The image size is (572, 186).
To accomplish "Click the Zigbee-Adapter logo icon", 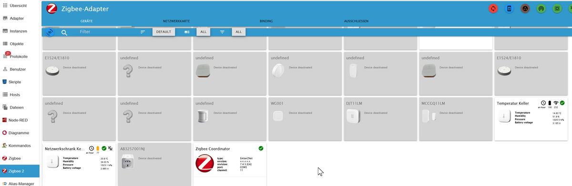I will (52, 9).
